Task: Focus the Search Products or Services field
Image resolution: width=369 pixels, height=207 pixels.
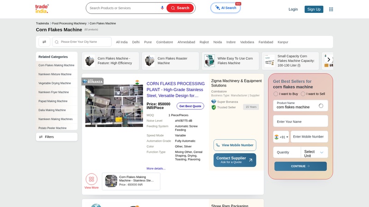Action: click(124, 8)
